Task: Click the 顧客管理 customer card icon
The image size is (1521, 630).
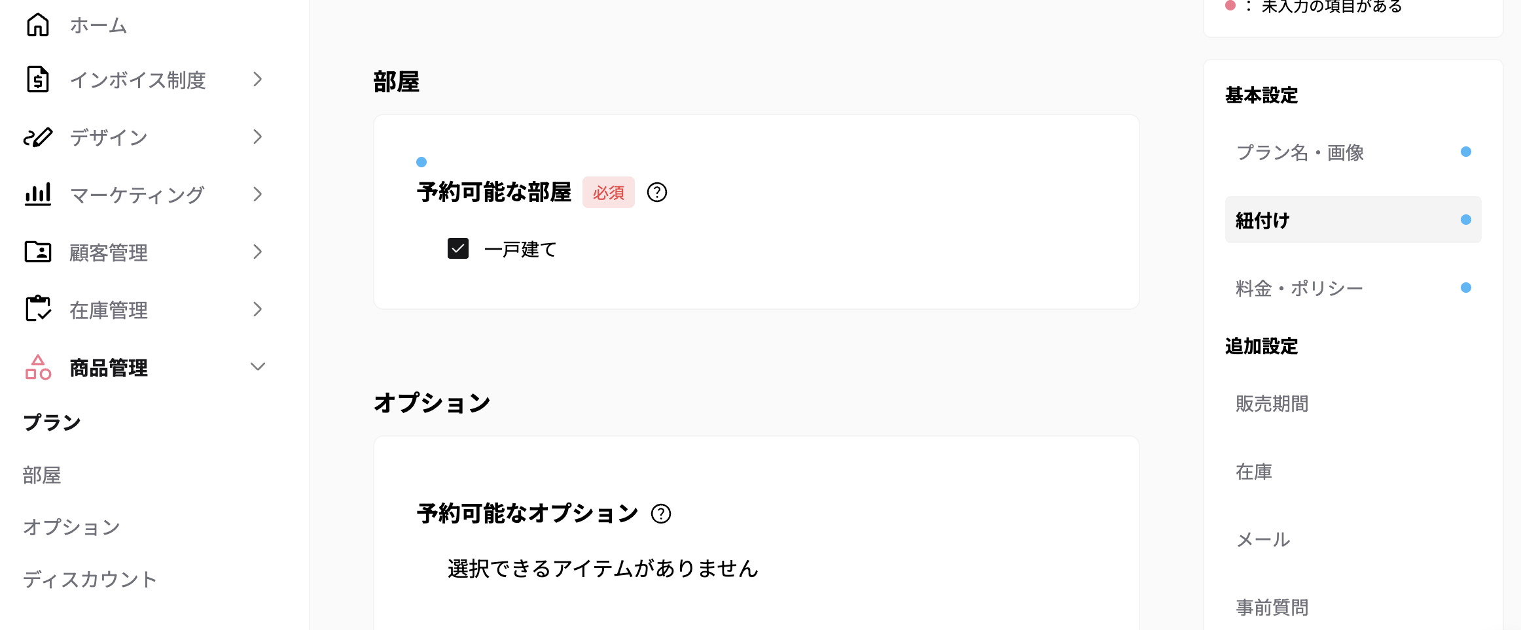Action: (37, 252)
